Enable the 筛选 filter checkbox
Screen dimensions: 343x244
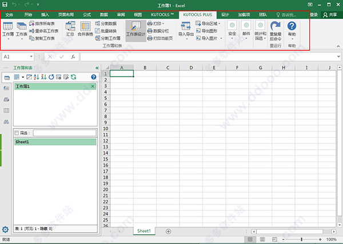(17, 133)
